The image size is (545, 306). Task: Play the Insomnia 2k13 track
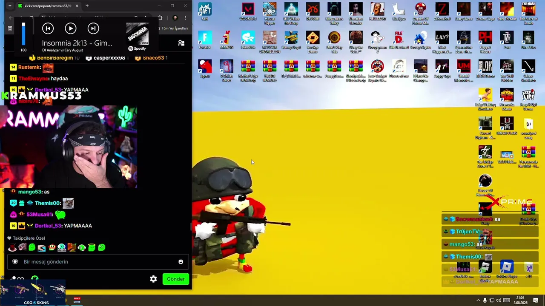[x=71, y=28]
